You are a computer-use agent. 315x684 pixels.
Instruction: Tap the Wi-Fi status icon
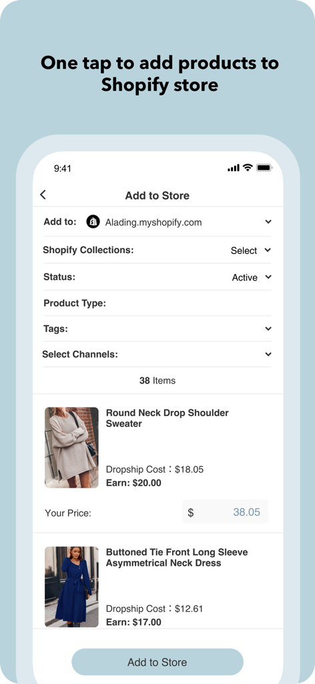point(248,168)
